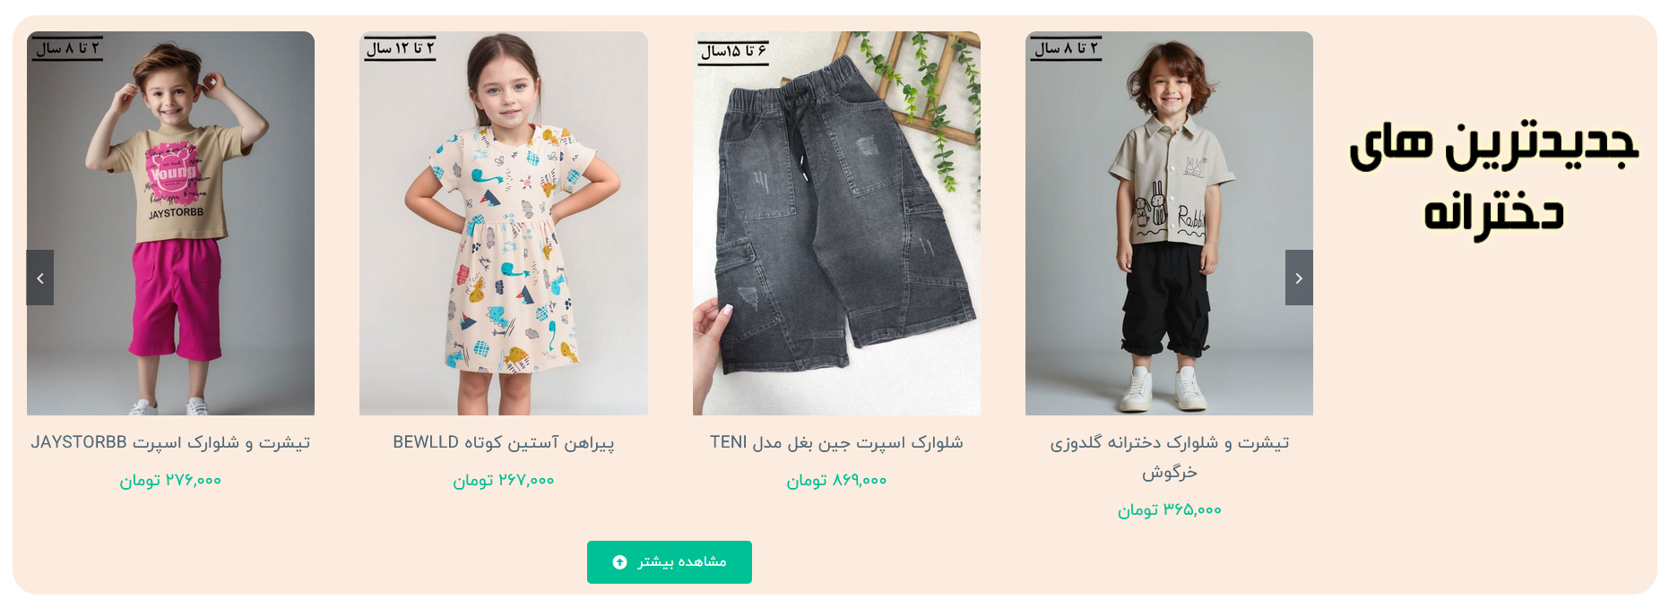Click the جدیدترین های دخترانه heading
Image resolution: width=1678 pixels, height=607 pixels.
coord(1494,179)
